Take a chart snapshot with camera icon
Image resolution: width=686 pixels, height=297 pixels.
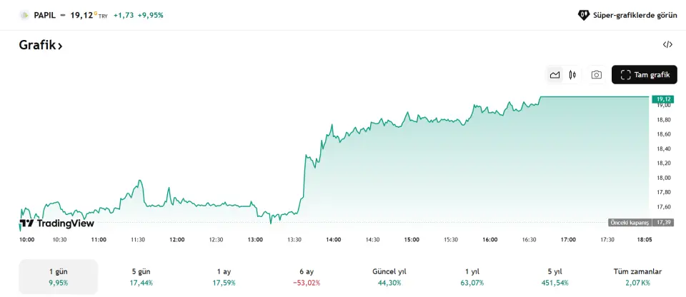[596, 75]
